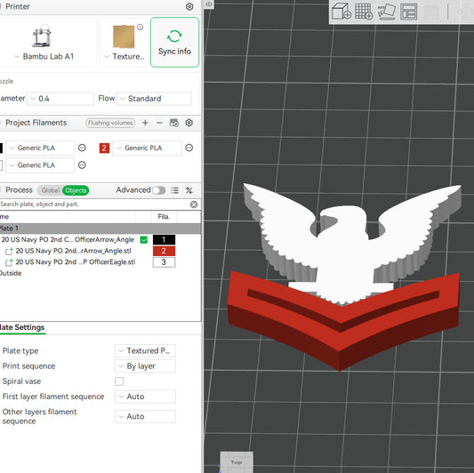Open Flow Standard dropdown

pyautogui.click(x=154, y=99)
